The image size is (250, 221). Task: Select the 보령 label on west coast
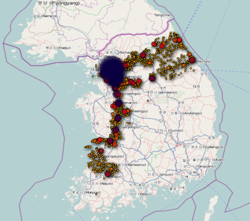(x=96, y=124)
